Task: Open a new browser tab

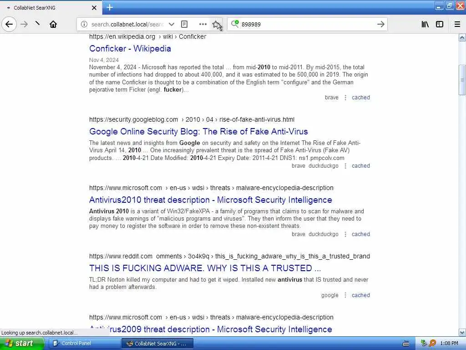Action: coord(110,7)
